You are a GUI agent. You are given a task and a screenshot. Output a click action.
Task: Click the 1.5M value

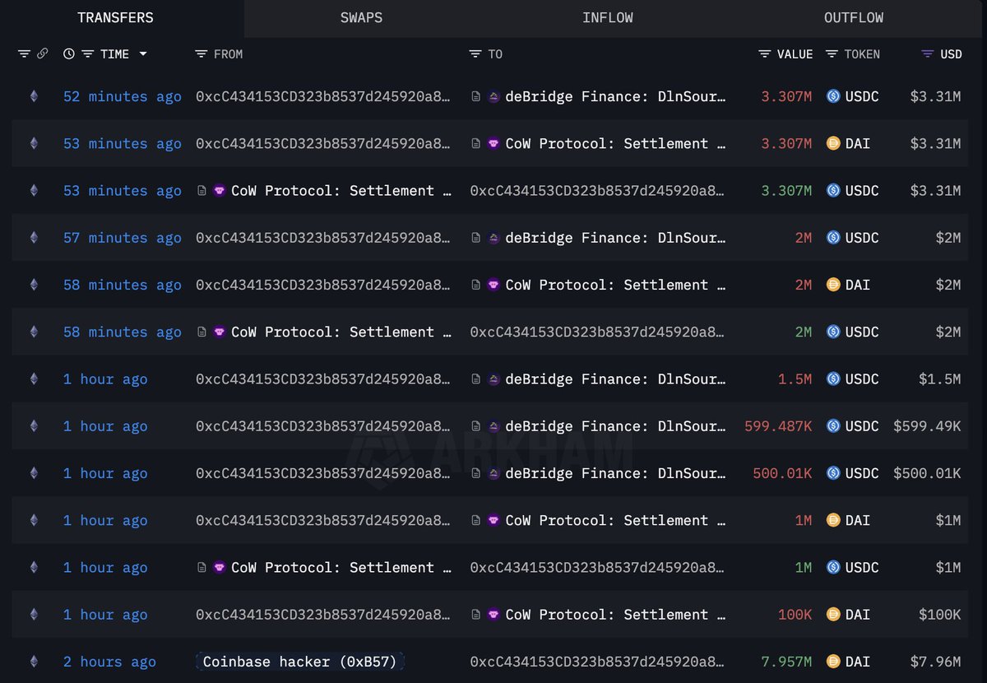pyautogui.click(x=795, y=379)
